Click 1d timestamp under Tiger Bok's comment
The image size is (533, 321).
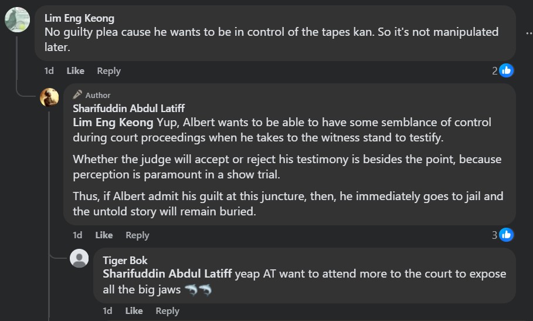point(107,310)
